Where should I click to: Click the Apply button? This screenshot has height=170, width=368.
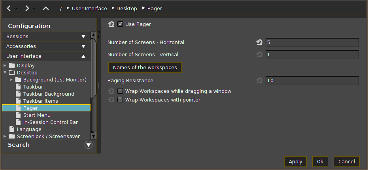pos(295,162)
